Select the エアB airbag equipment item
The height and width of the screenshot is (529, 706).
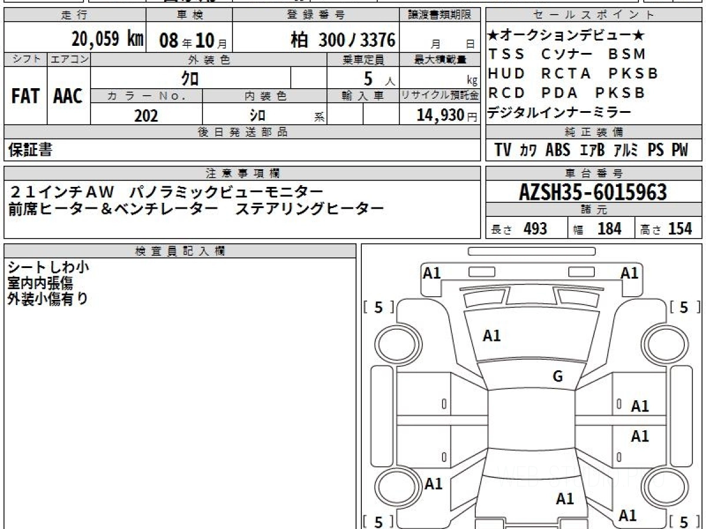coord(592,150)
